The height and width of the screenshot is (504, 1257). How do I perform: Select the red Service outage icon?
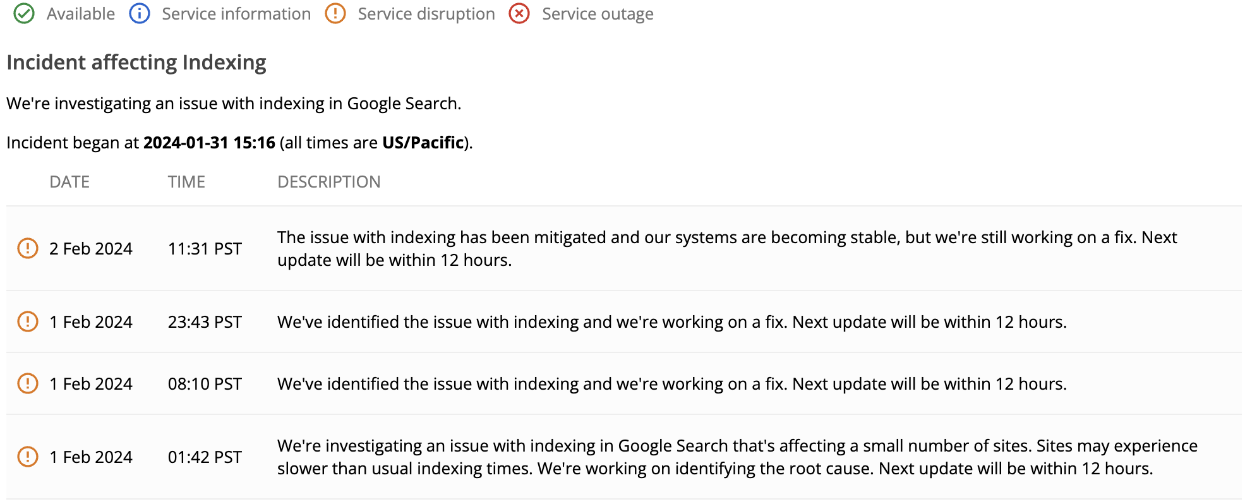click(x=519, y=13)
